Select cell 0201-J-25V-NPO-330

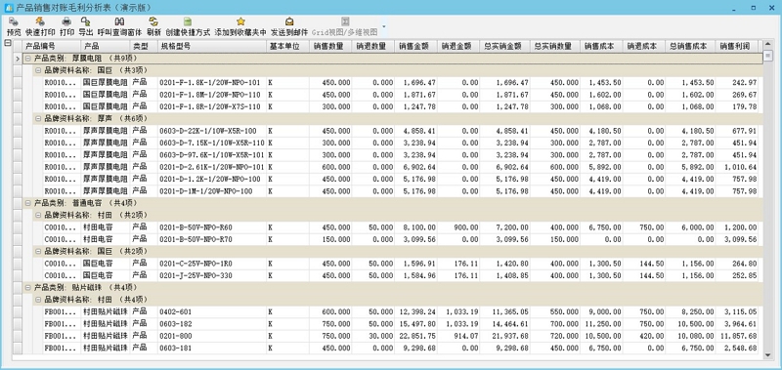(212, 275)
